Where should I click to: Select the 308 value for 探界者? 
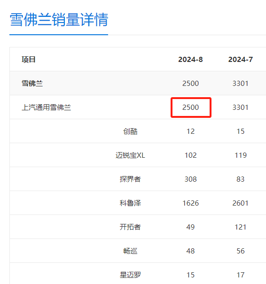(x=190, y=179)
